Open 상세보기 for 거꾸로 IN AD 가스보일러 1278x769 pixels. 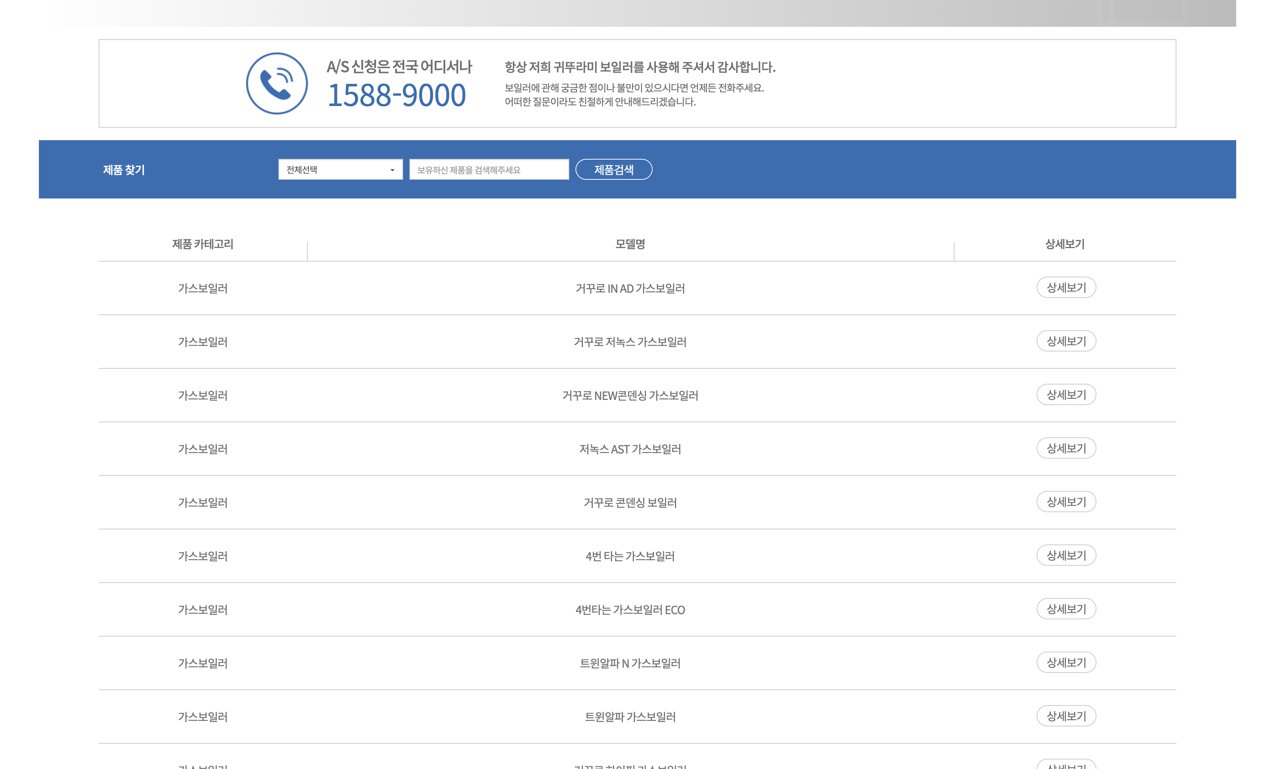tap(1066, 288)
